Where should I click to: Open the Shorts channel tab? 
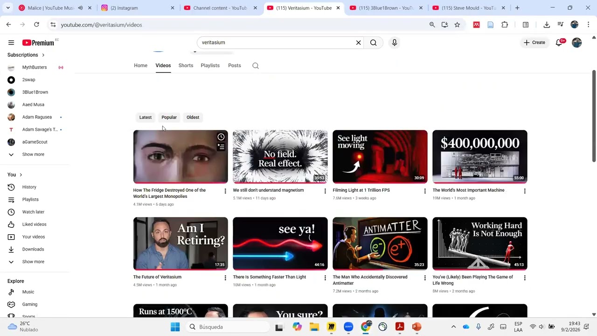click(186, 66)
